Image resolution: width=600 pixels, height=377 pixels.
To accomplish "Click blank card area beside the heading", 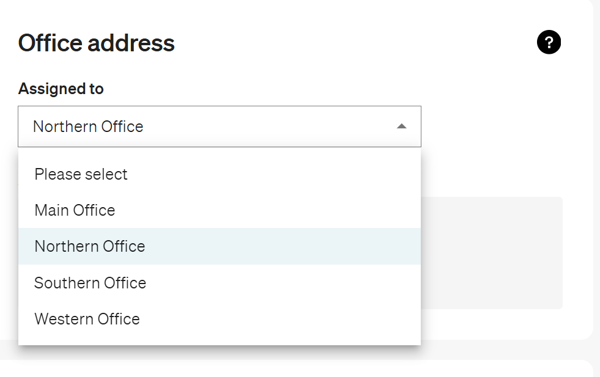I will (x=344, y=42).
